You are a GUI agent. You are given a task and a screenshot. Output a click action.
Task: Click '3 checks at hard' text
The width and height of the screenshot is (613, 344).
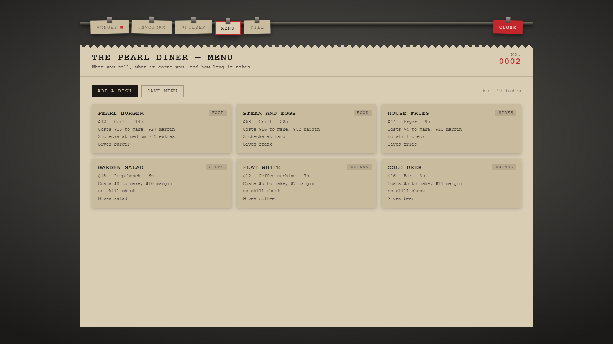(x=264, y=137)
